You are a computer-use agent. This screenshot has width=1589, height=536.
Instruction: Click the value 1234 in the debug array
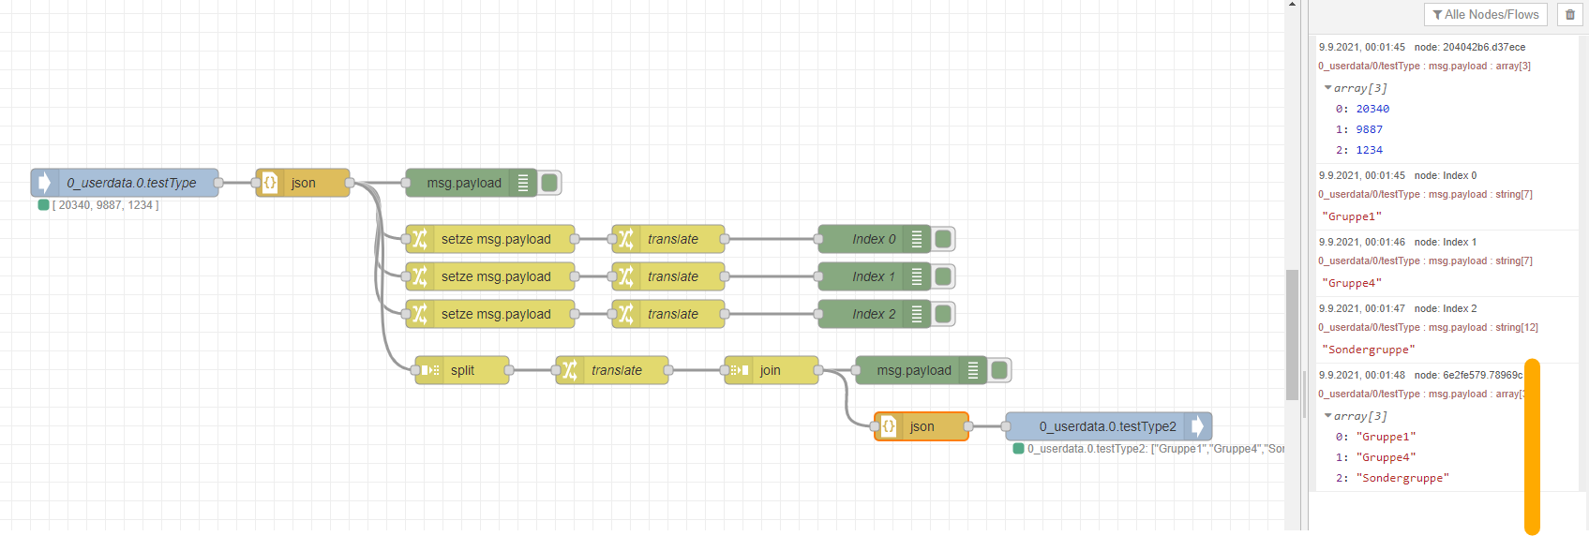1369,150
